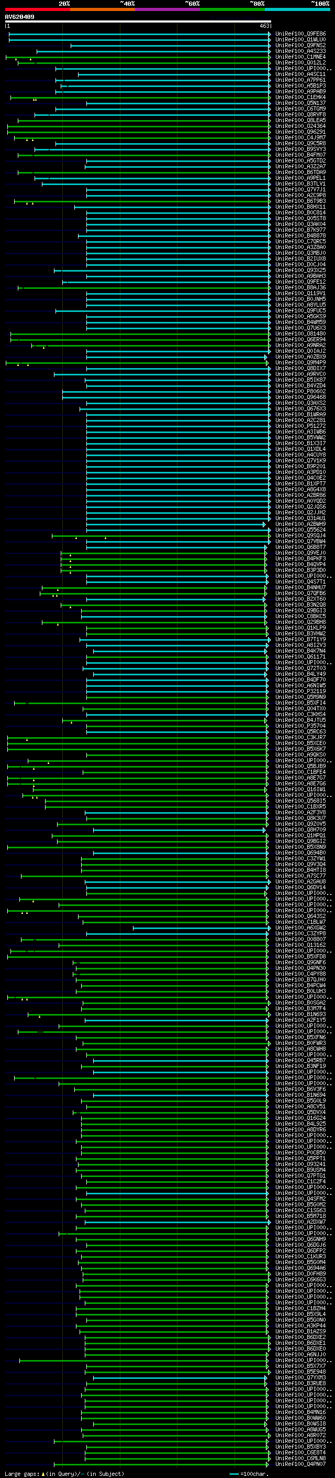Click the query end position 463
335x1478 pixels.
pos(264,26)
